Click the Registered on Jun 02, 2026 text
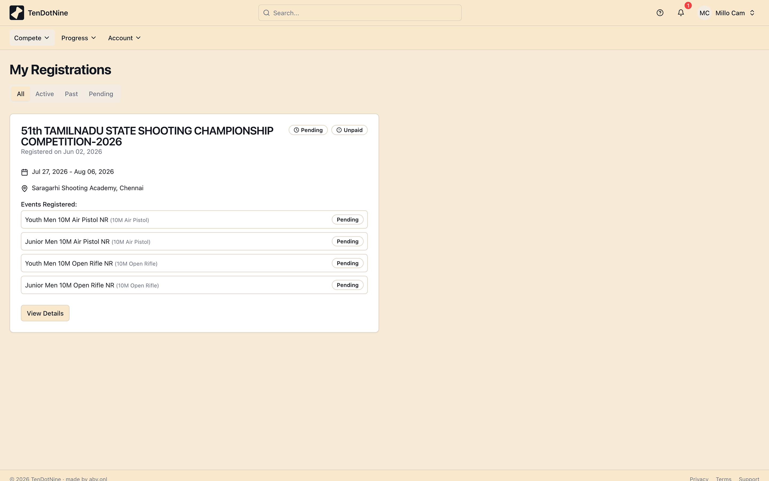 coord(61,152)
